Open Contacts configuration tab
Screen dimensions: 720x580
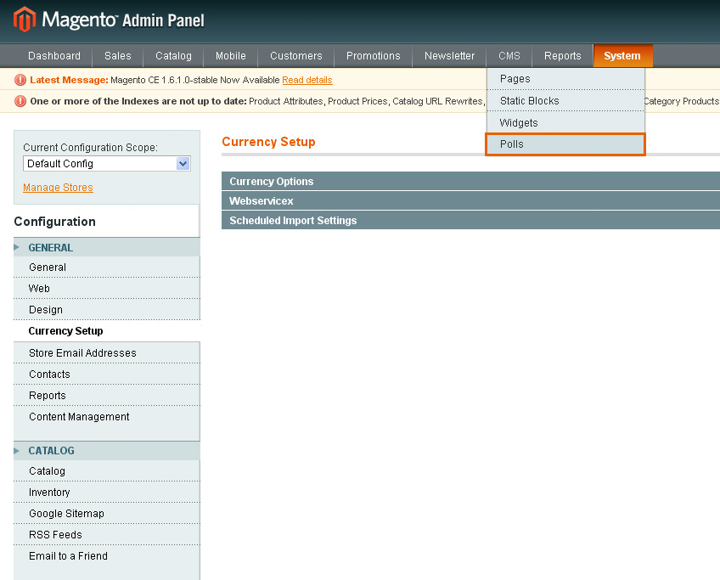click(x=107, y=374)
